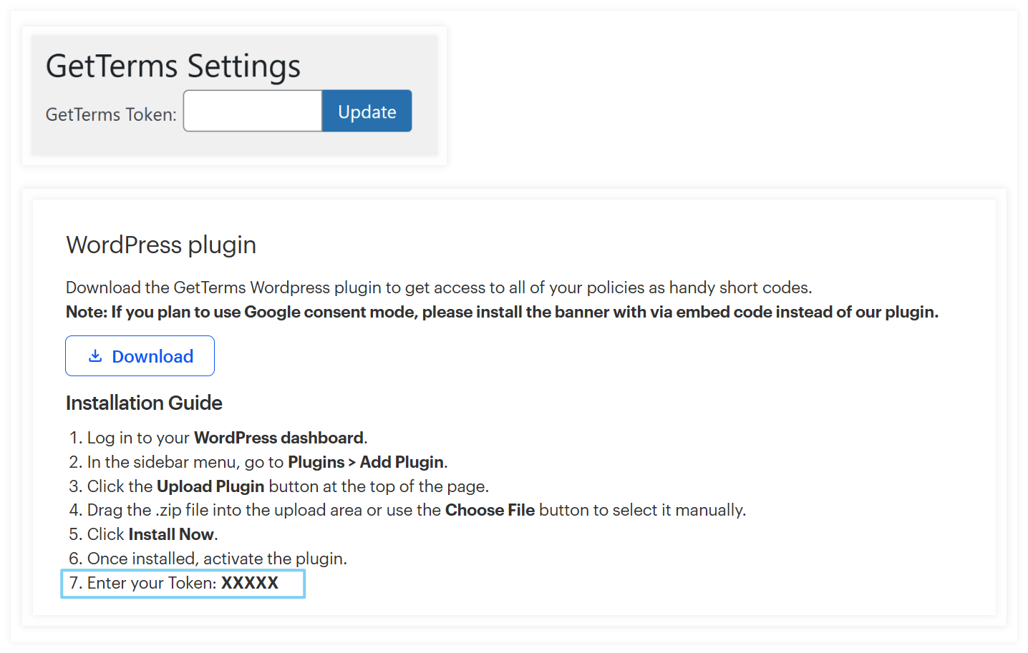
Task: Click the GetTerms Token label
Action: click(x=111, y=114)
